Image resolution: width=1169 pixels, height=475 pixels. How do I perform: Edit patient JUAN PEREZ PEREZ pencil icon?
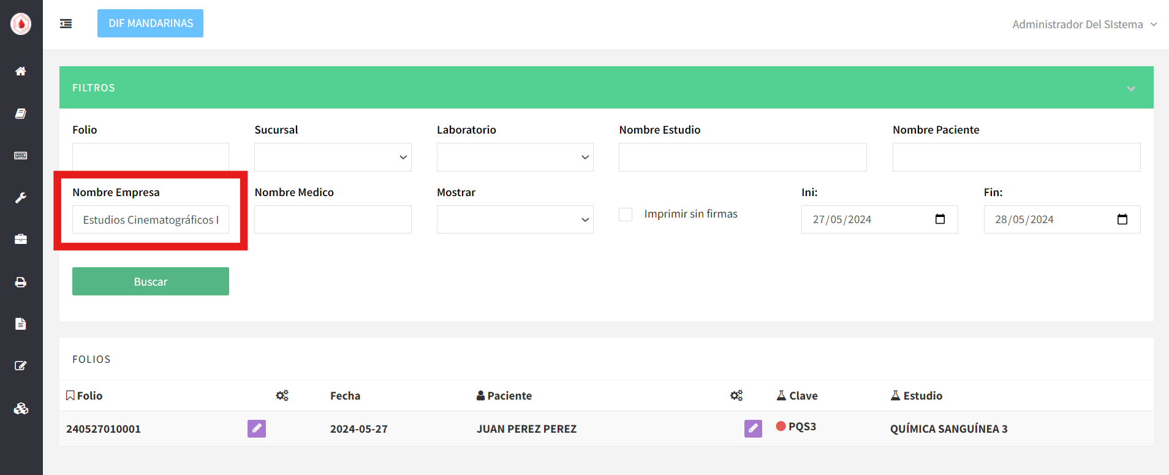tap(753, 428)
